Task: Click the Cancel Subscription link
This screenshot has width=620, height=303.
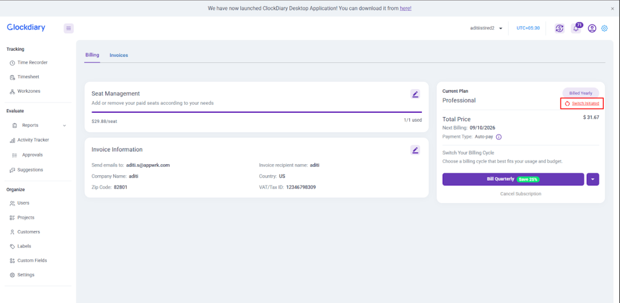Action: (x=521, y=194)
